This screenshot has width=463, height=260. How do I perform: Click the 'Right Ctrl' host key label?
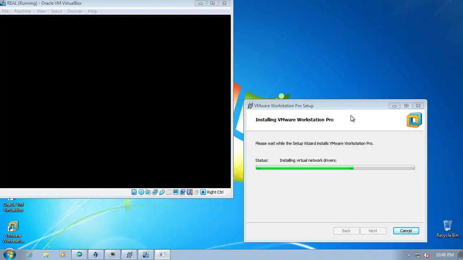(215, 192)
